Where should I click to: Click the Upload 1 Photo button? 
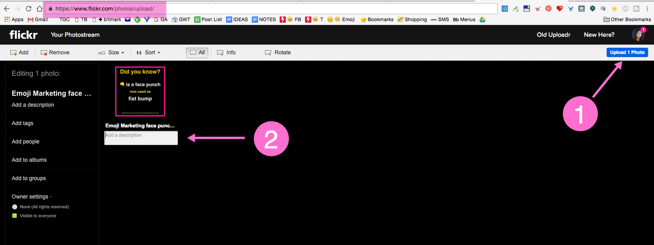point(627,52)
